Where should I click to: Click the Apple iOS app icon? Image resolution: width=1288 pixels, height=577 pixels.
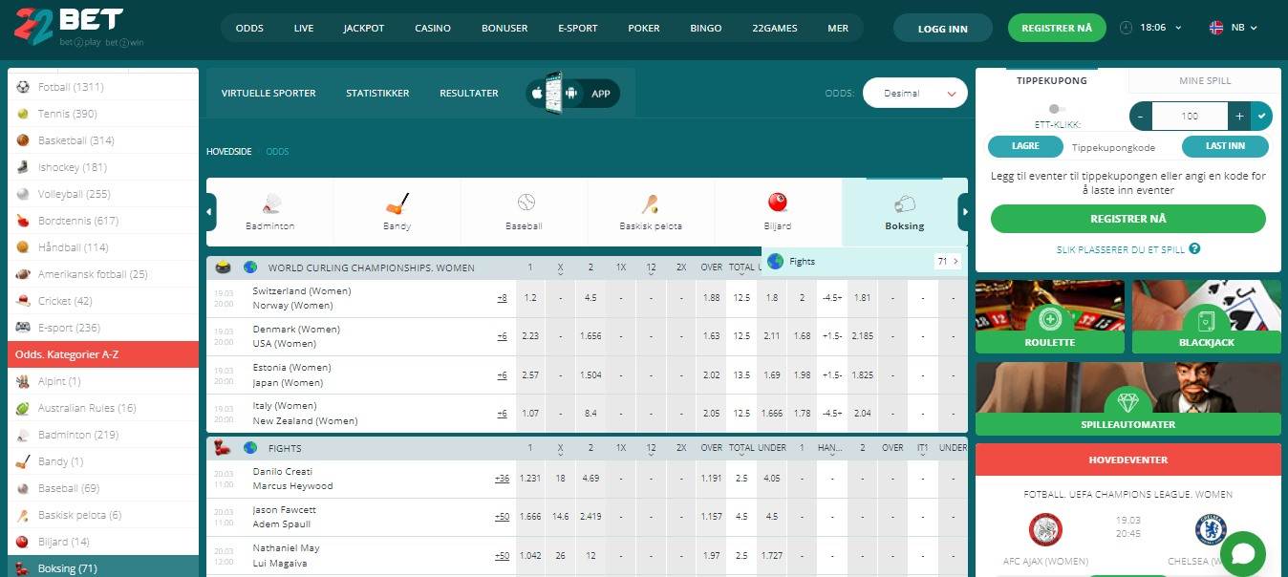537,94
